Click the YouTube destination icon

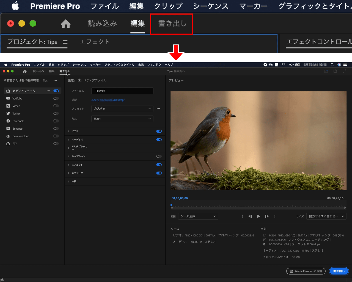(8, 98)
